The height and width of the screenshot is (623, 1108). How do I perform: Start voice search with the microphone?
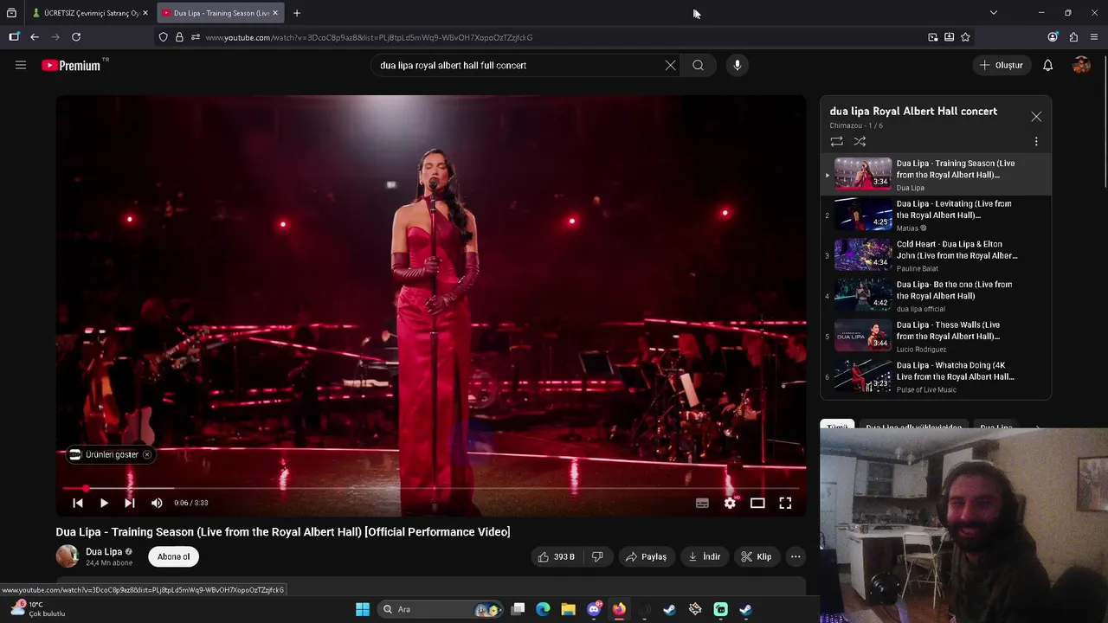tap(737, 65)
